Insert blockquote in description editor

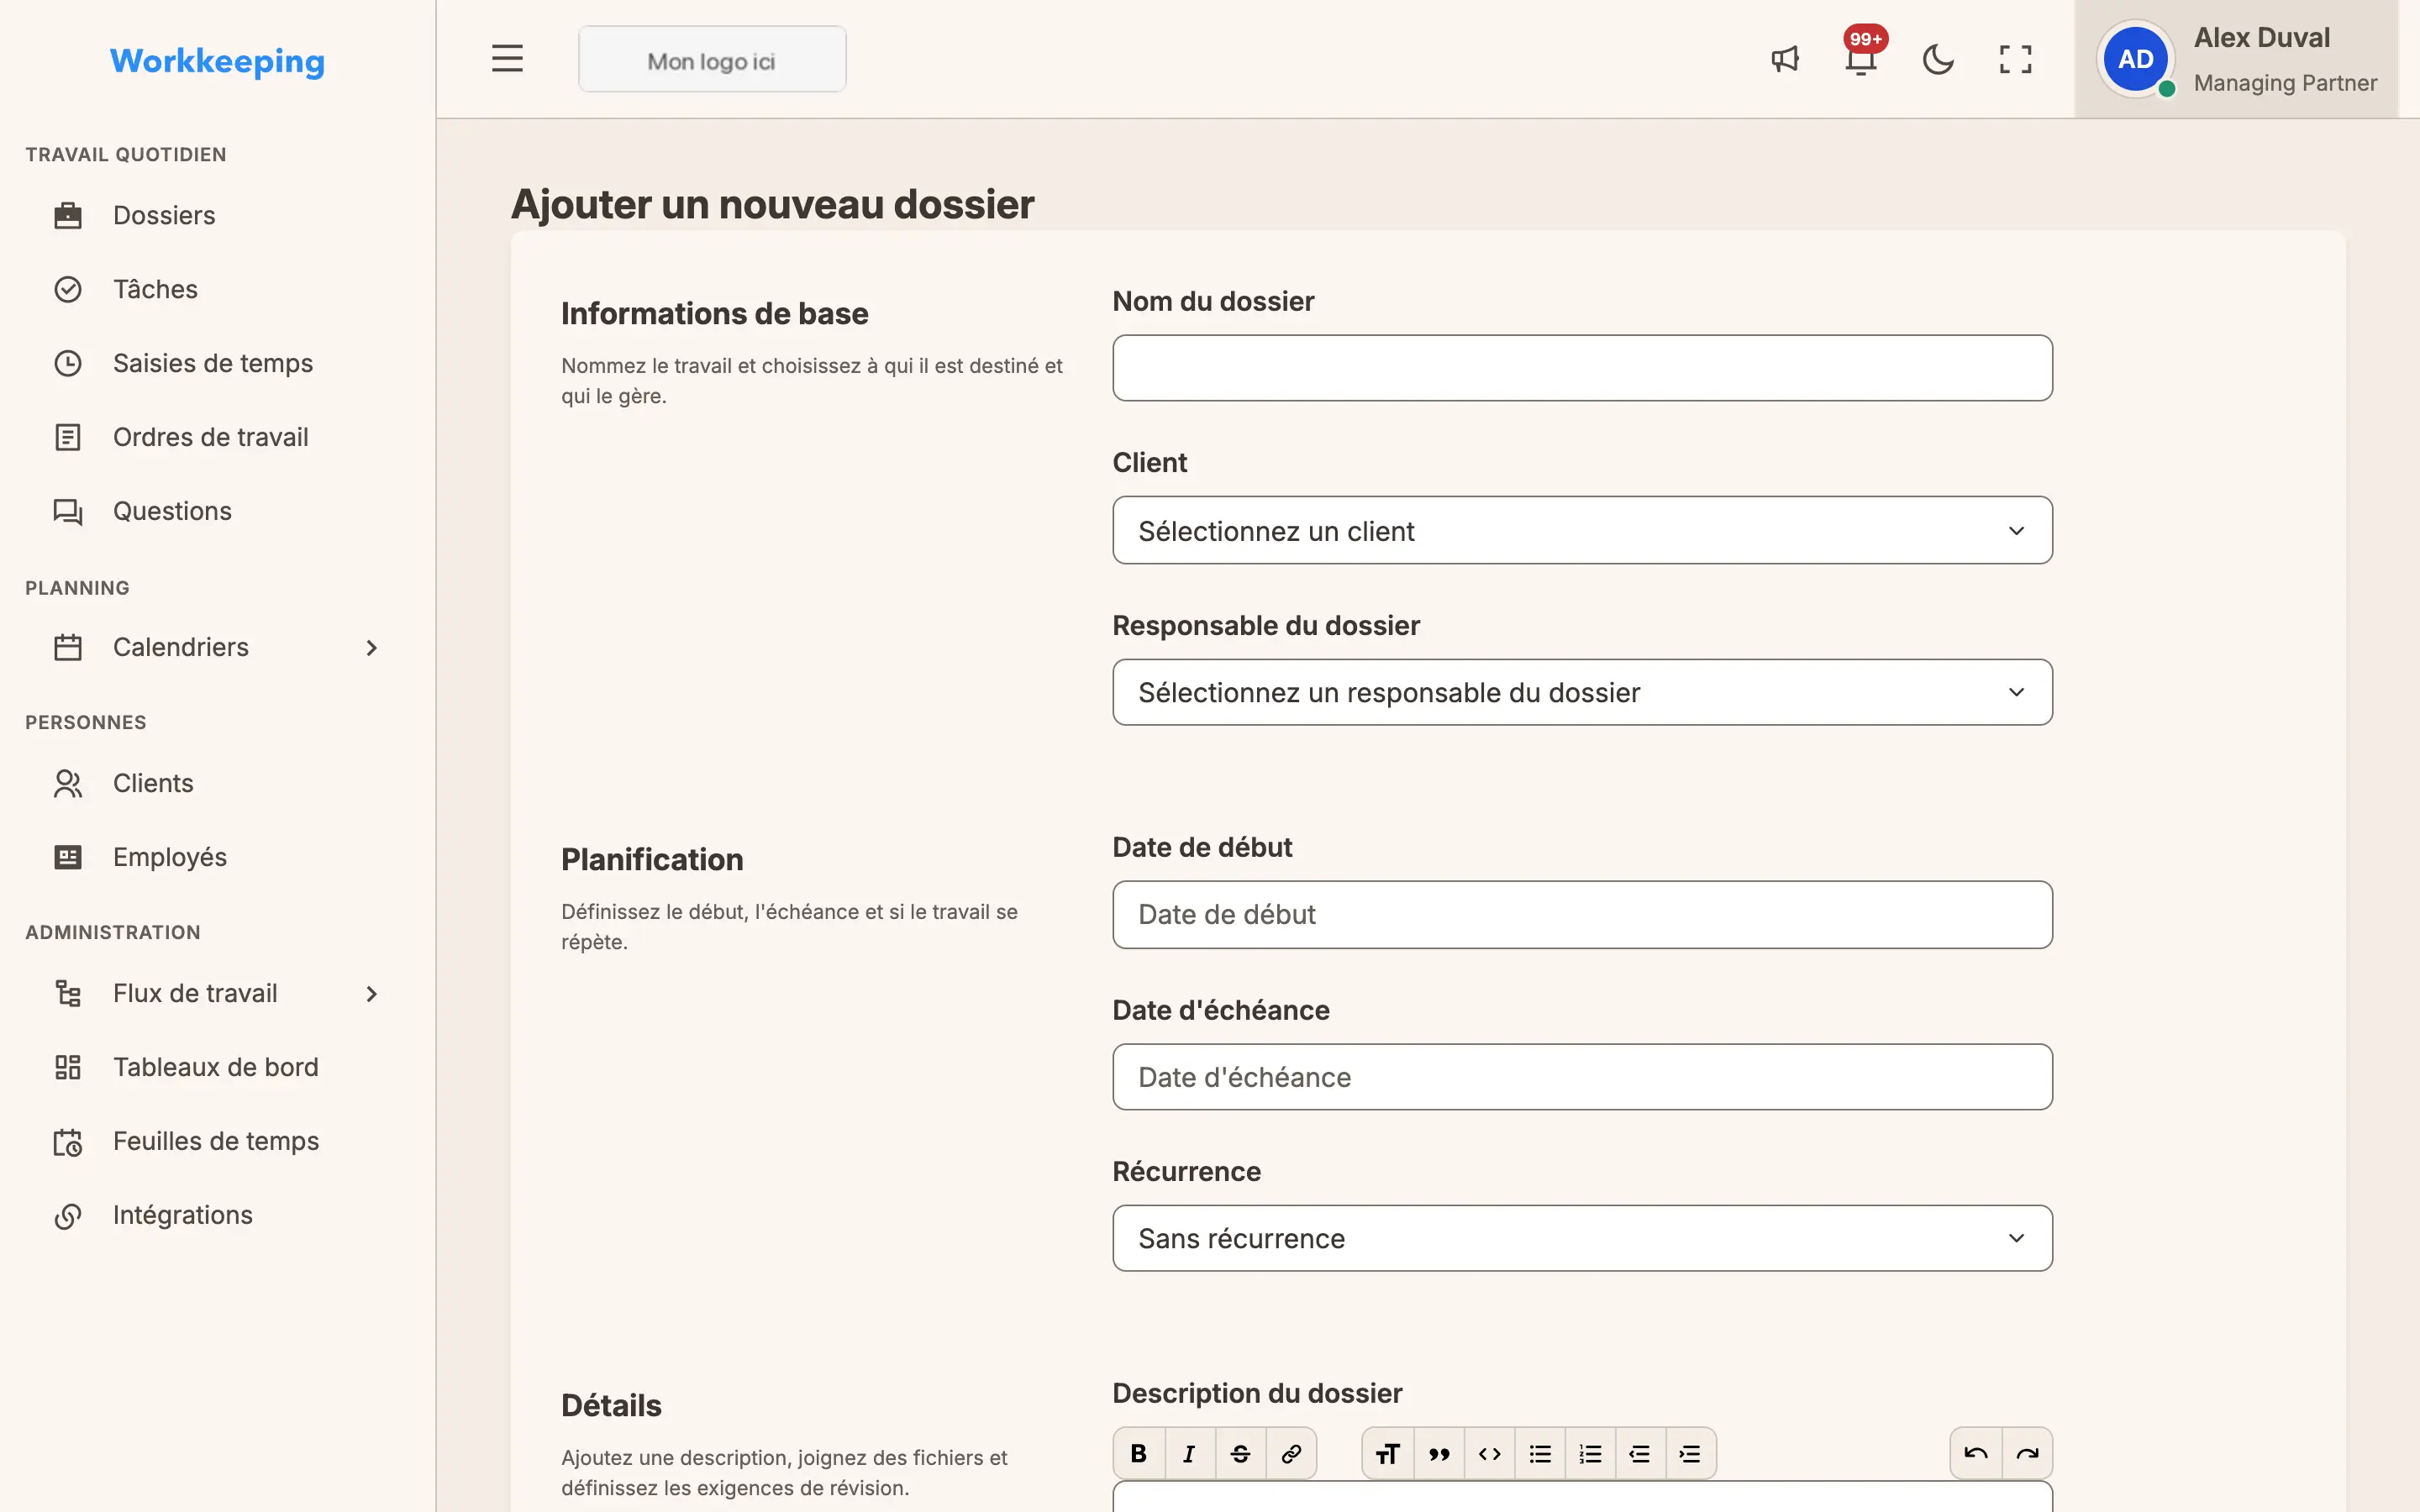1439,1453
